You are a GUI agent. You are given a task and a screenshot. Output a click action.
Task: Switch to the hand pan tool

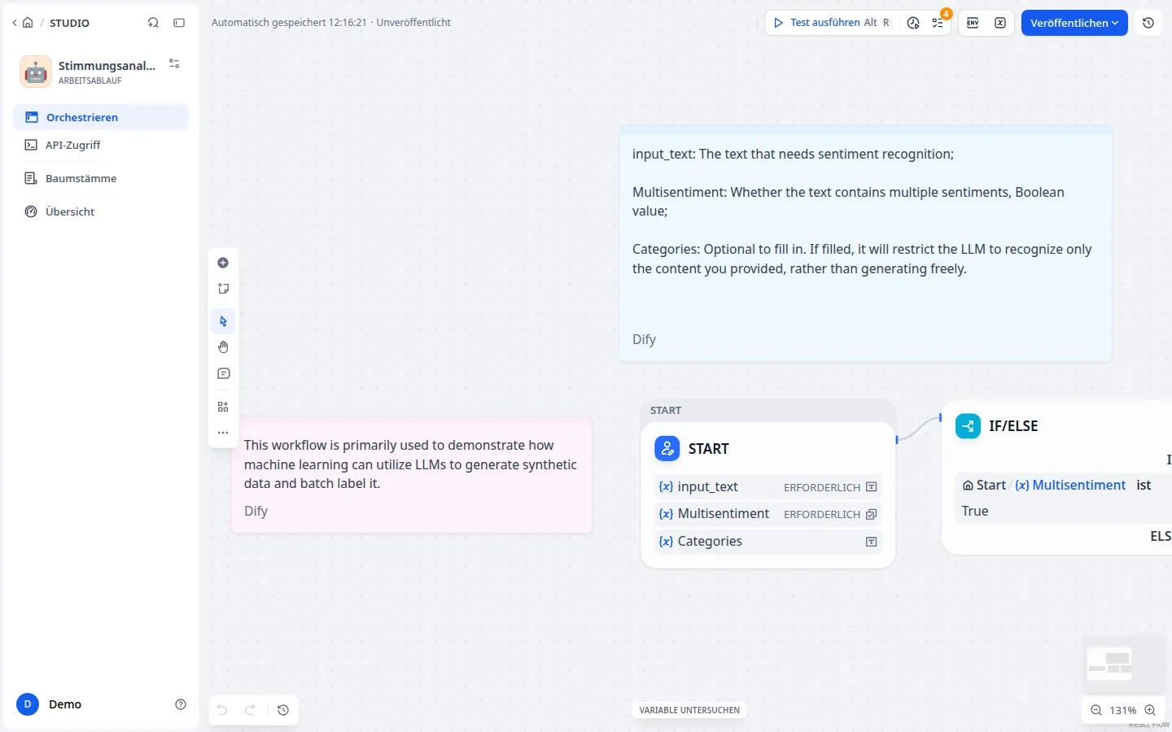tap(223, 347)
